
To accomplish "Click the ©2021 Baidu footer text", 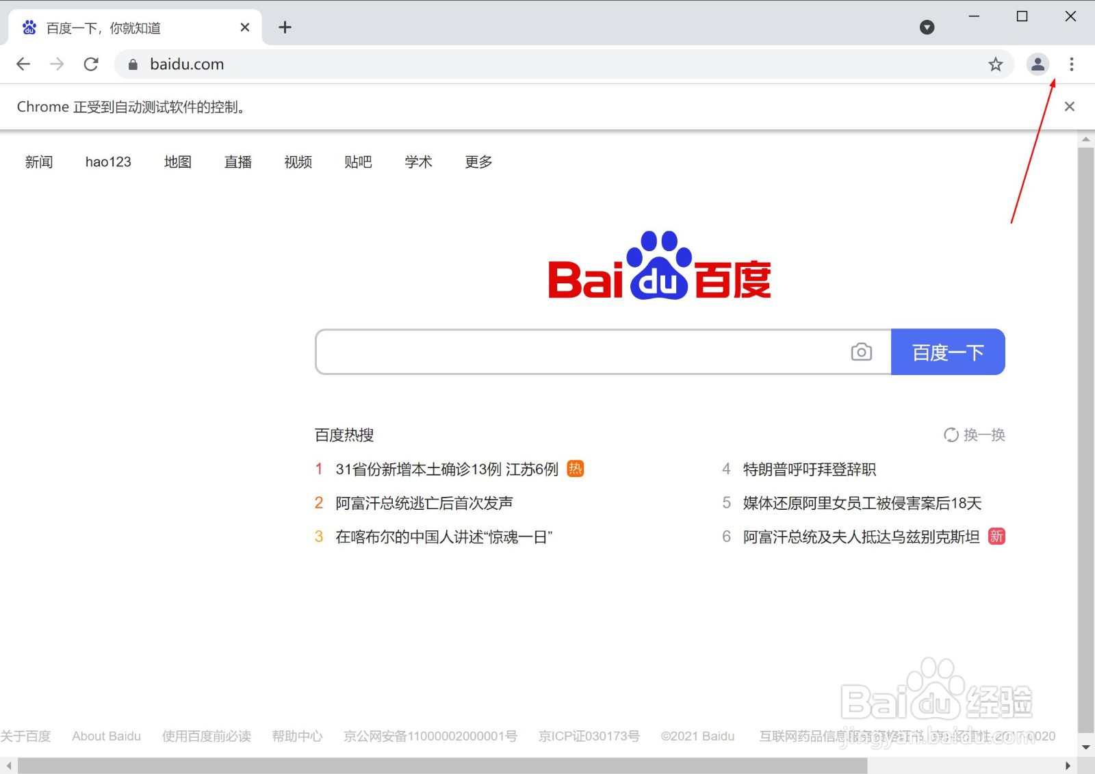I will (x=697, y=736).
